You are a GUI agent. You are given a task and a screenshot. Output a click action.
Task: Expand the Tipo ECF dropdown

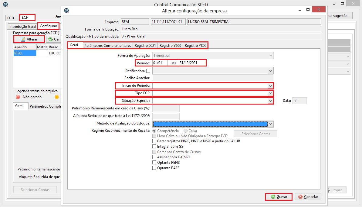270,93
